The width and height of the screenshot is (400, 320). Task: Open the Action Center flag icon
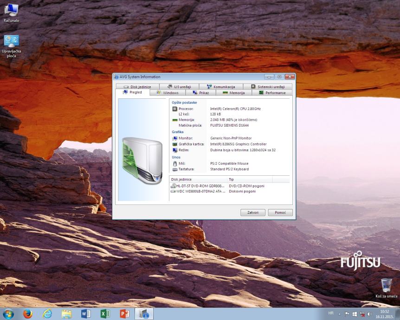pyautogui.click(x=347, y=314)
